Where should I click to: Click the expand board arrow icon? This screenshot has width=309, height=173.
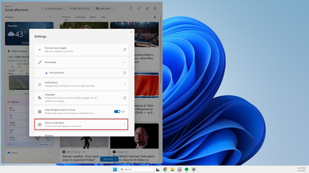[x=139, y=8]
